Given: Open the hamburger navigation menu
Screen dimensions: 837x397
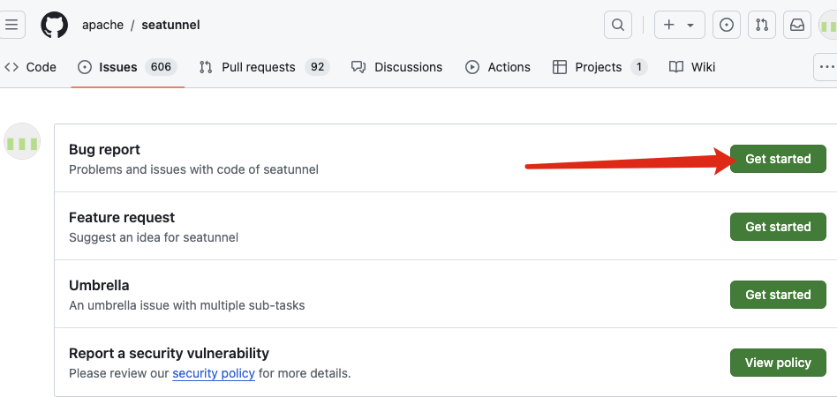Looking at the screenshot, I should click(x=11, y=25).
